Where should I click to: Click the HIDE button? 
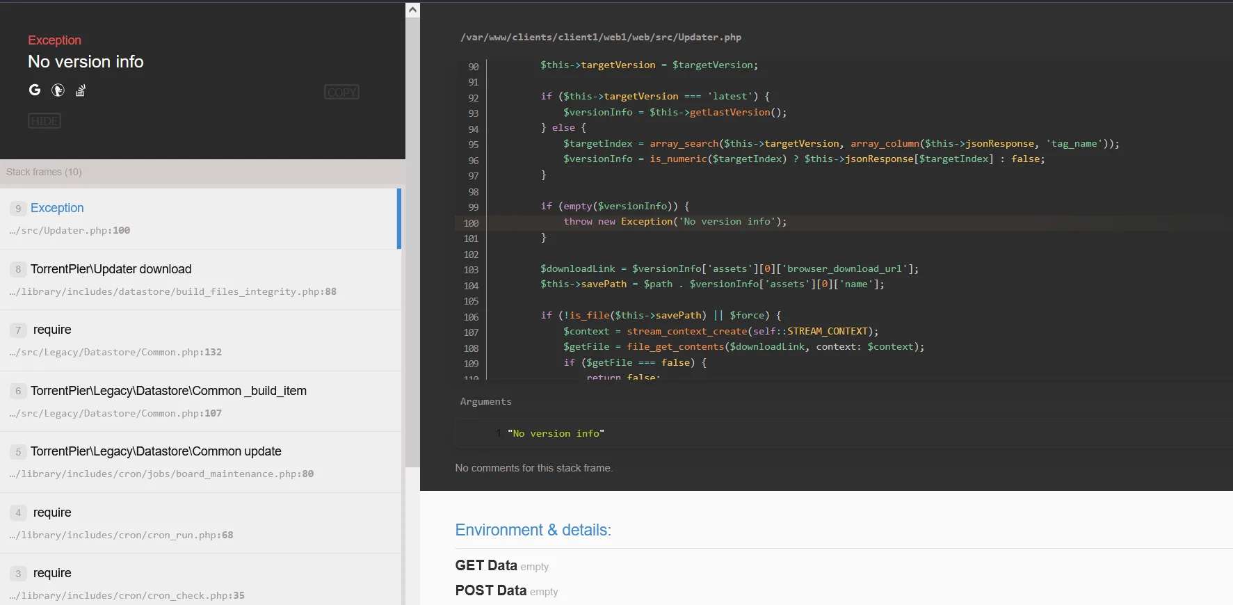45,121
